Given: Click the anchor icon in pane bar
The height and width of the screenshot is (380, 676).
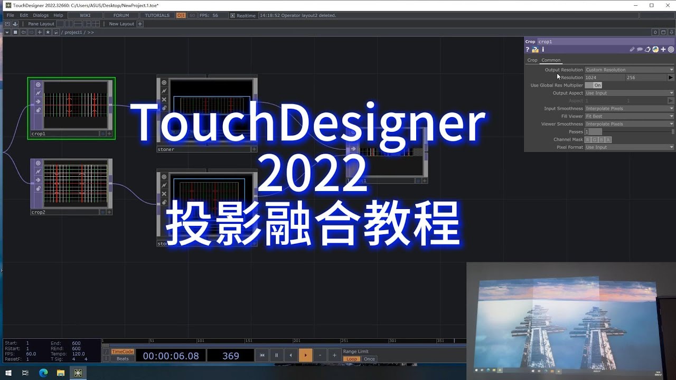Looking at the screenshot, I should [15, 24].
